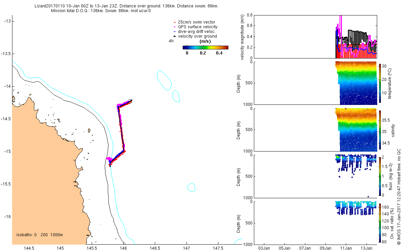The width and height of the screenshot is (403, 252).
Task: Click the 'Depth (m)' label of the salinity panel
Action: coord(239,130)
